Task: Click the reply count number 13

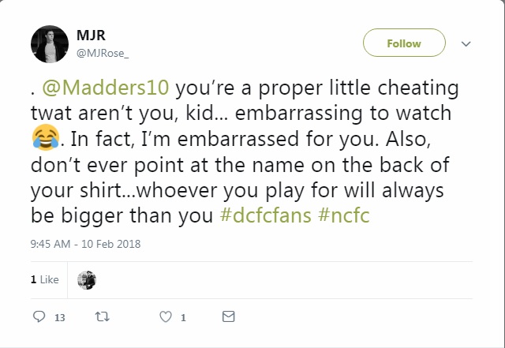Action: pyautogui.click(x=59, y=318)
